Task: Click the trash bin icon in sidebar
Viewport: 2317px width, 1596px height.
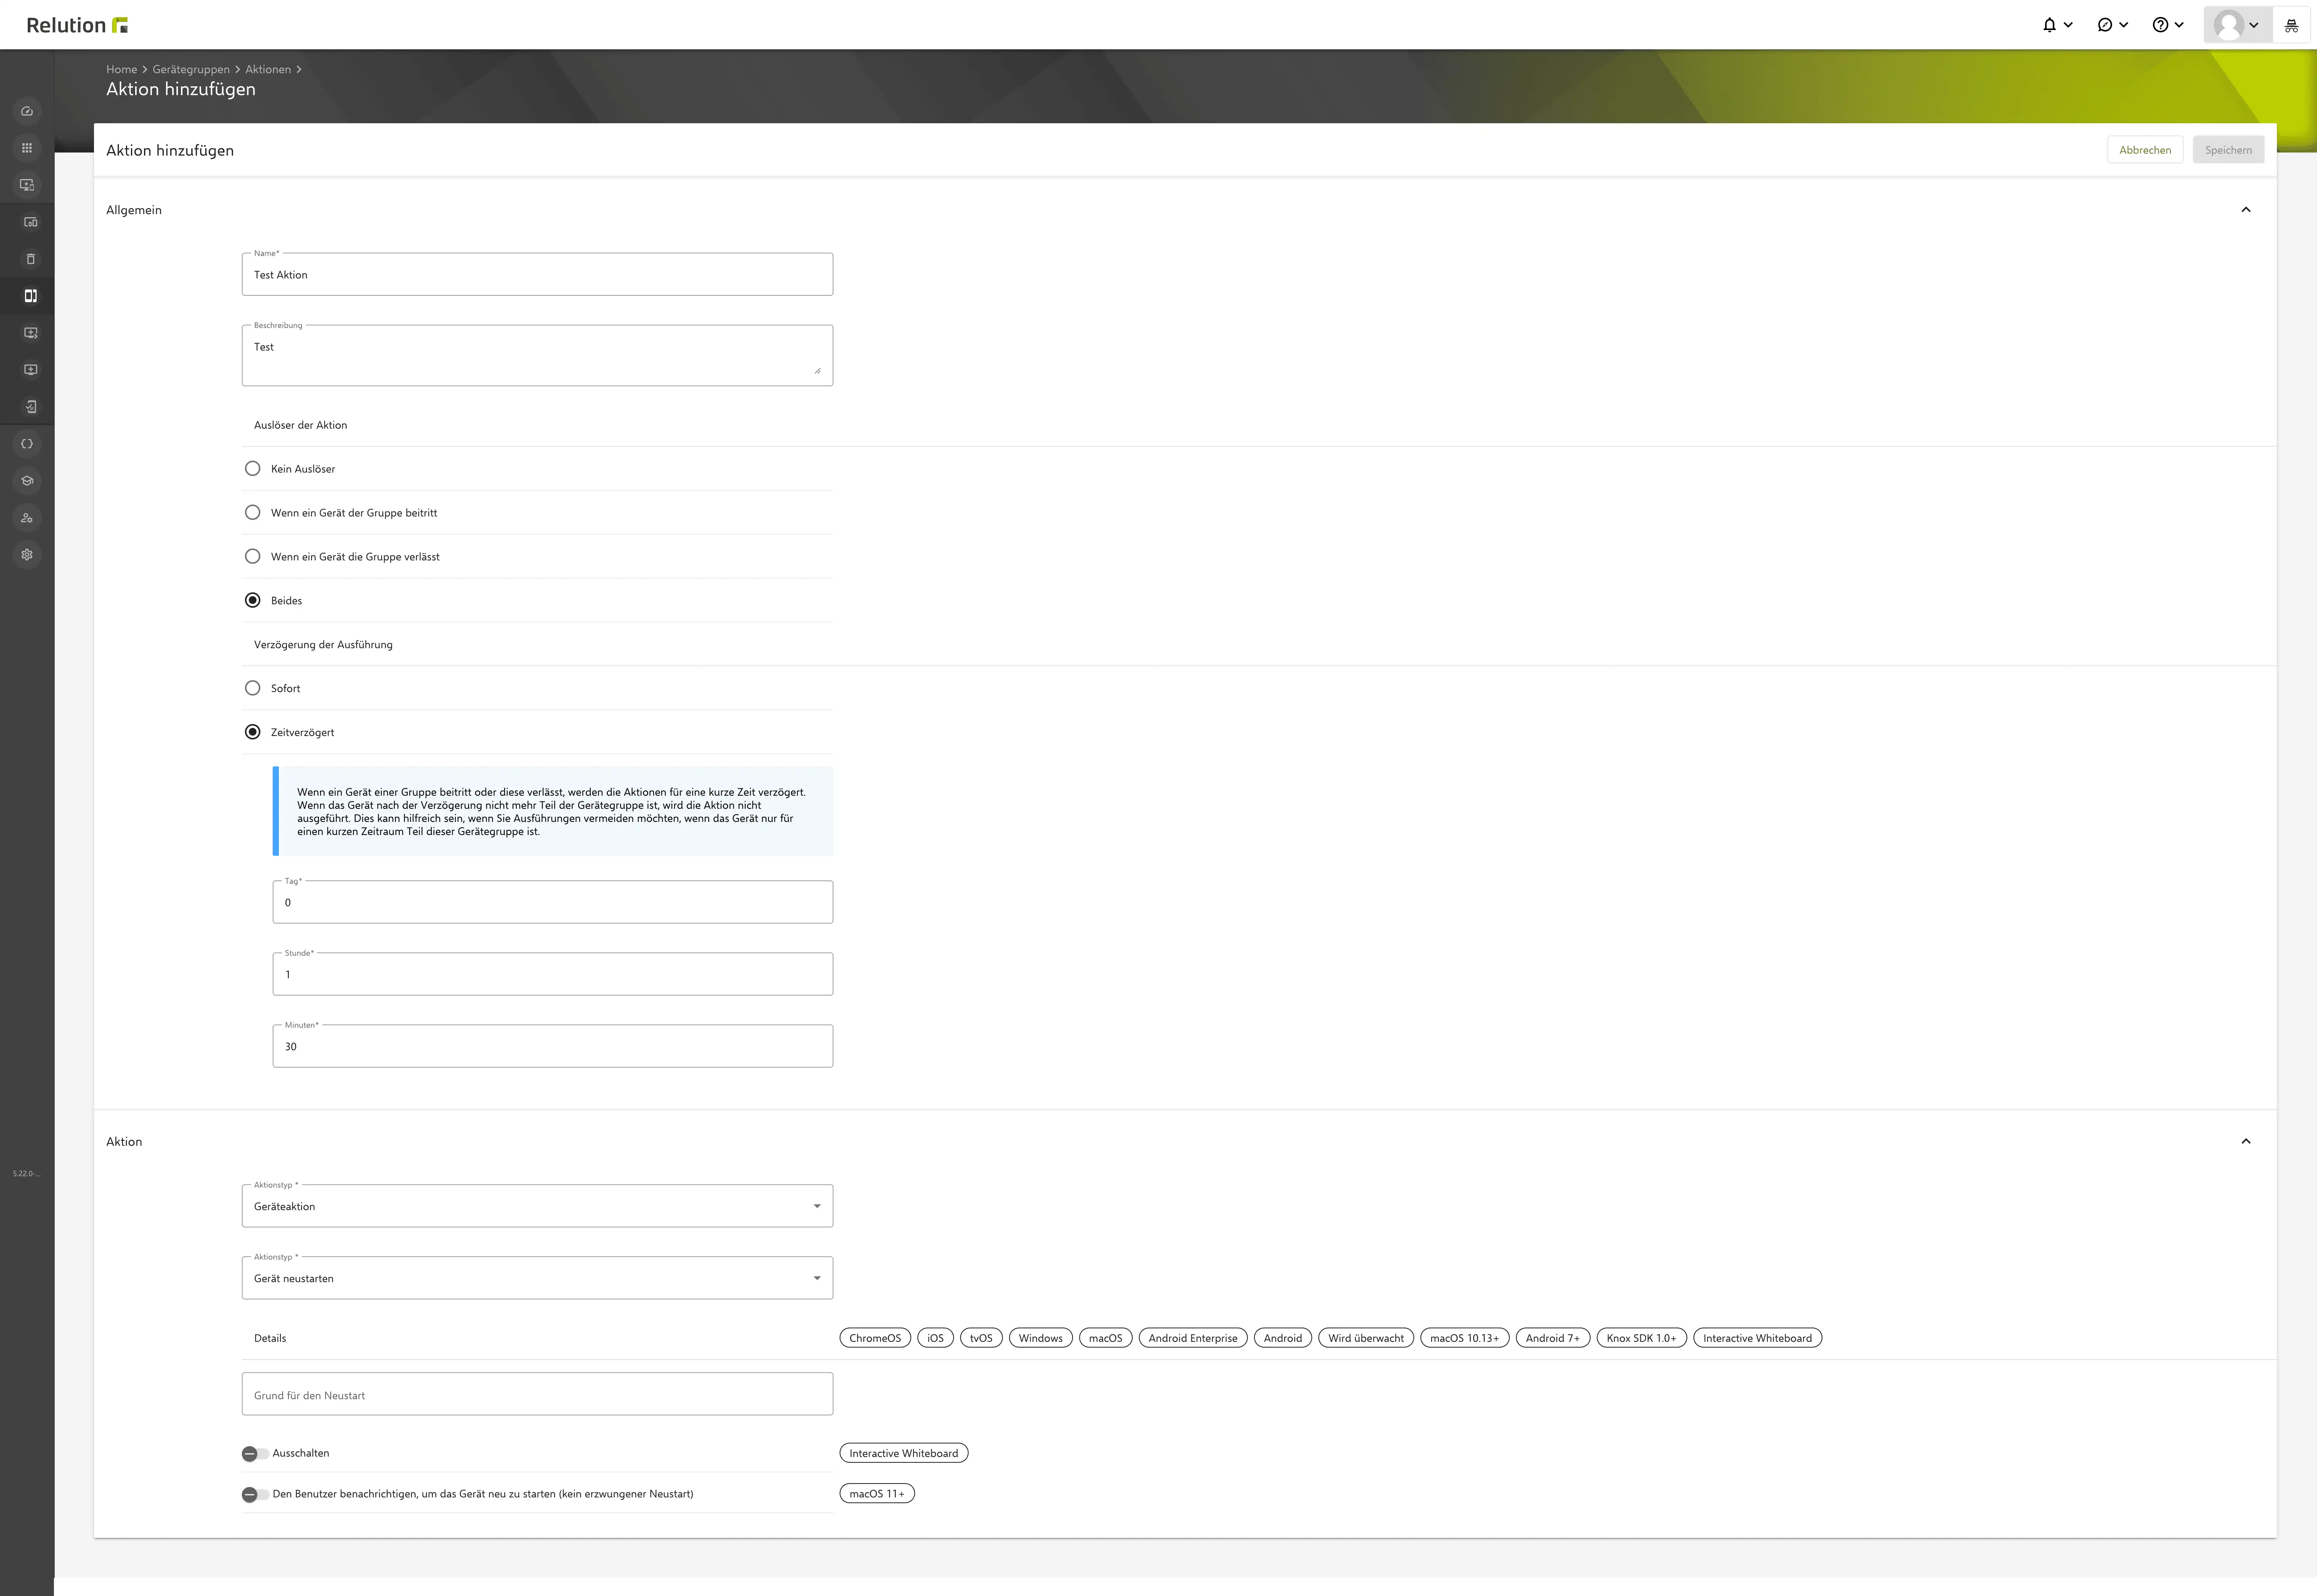Action: [30, 259]
